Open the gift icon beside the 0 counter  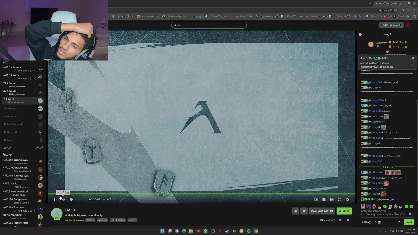379,222
